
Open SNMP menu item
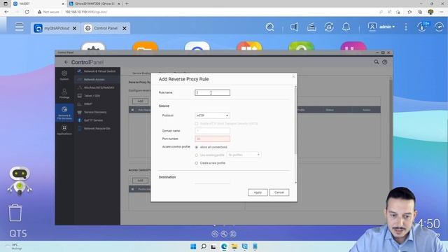pyautogui.click(x=97, y=104)
